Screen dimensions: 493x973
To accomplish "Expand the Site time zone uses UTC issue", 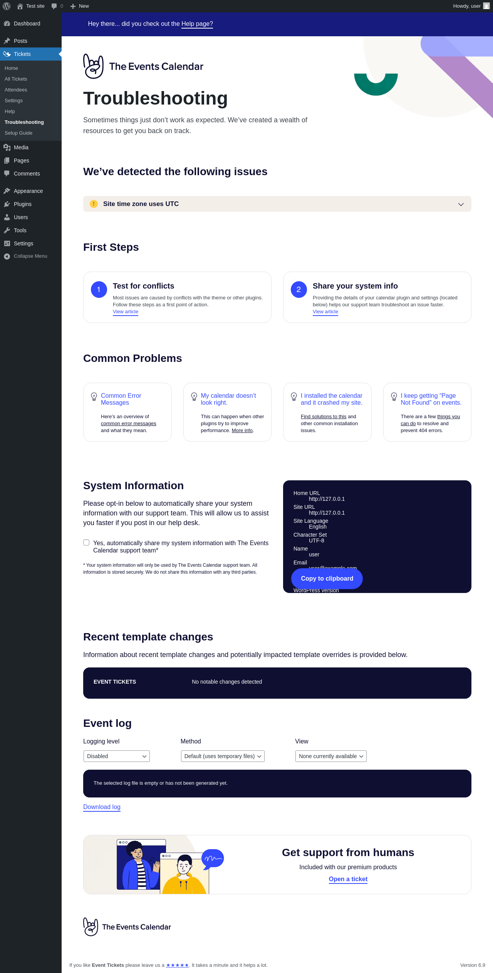I will click(277, 204).
